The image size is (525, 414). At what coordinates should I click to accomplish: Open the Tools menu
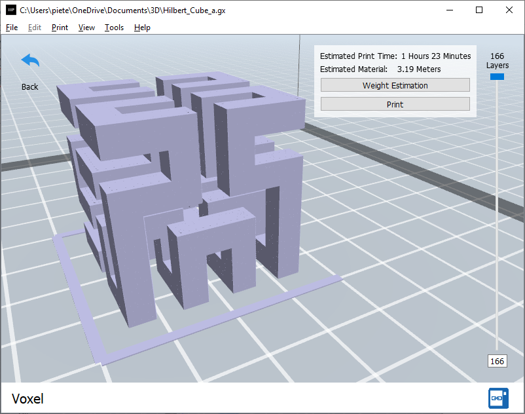point(114,28)
